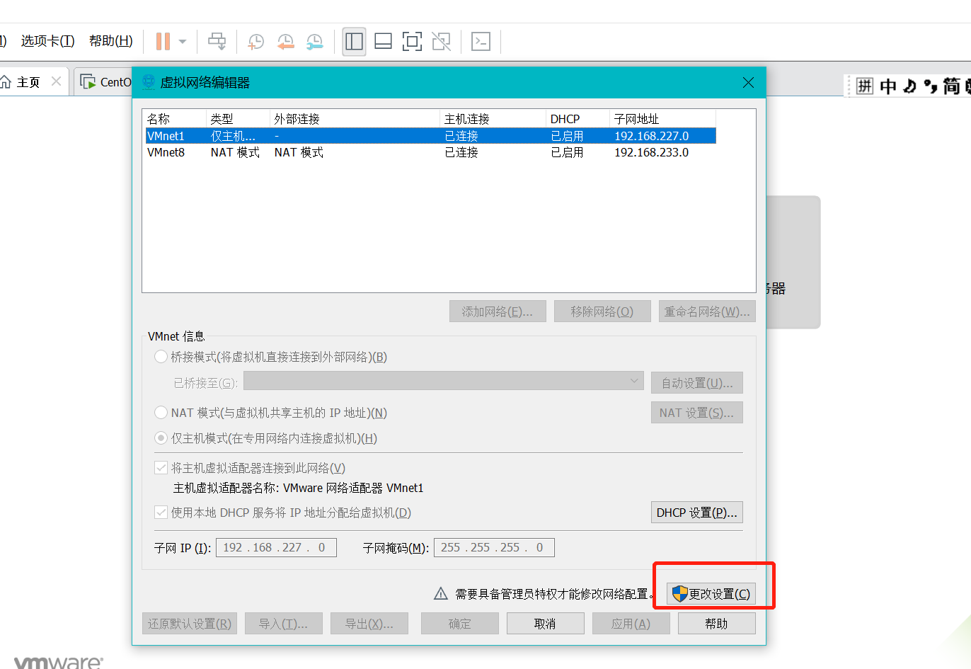Image resolution: width=971 pixels, height=669 pixels.
Task: Click the home icon on the 主页 tab
Action: pyautogui.click(x=6, y=82)
